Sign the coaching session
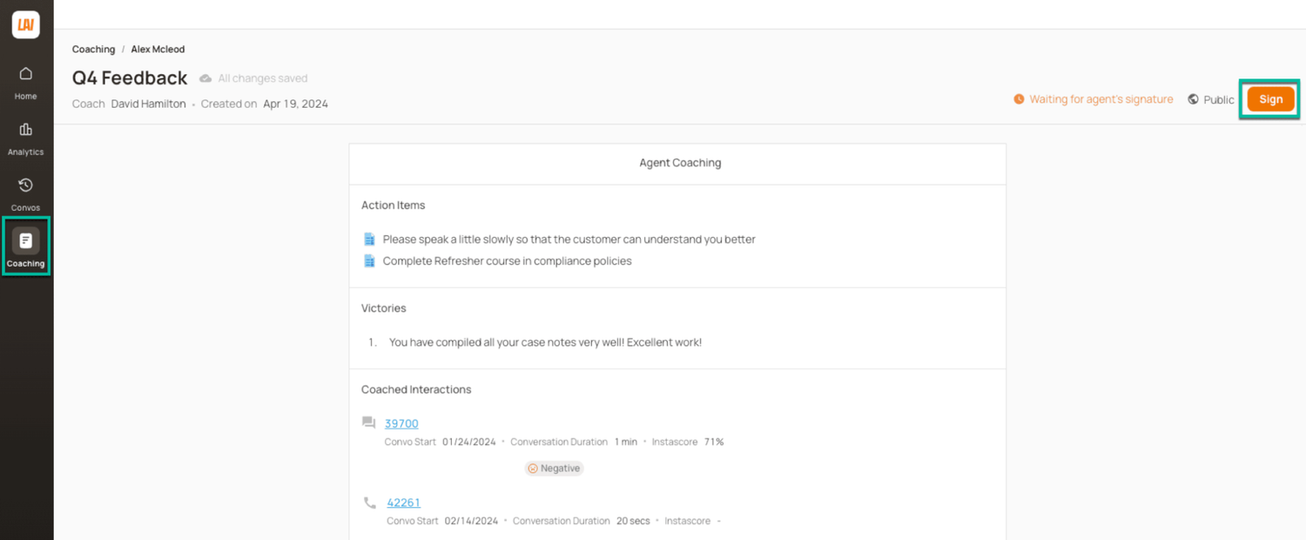 pyautogui.click(x=1270, y=99)
